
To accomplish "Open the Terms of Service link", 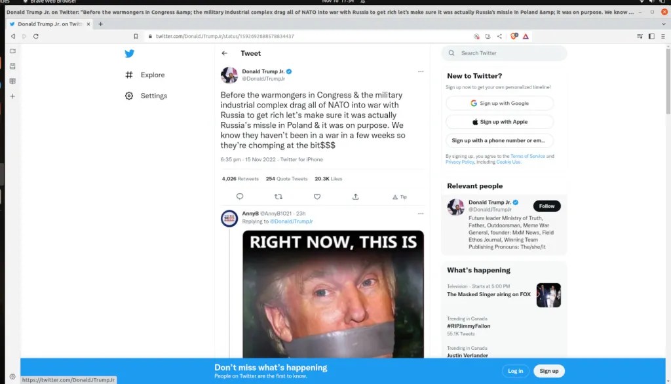I will click(527, 157).
